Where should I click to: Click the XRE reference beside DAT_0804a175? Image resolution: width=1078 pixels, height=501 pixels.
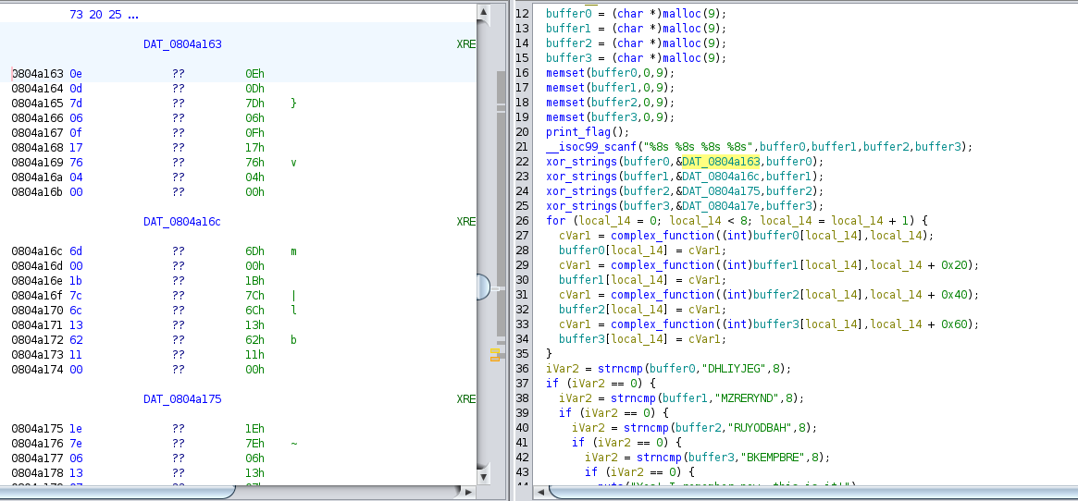[466, 399]
